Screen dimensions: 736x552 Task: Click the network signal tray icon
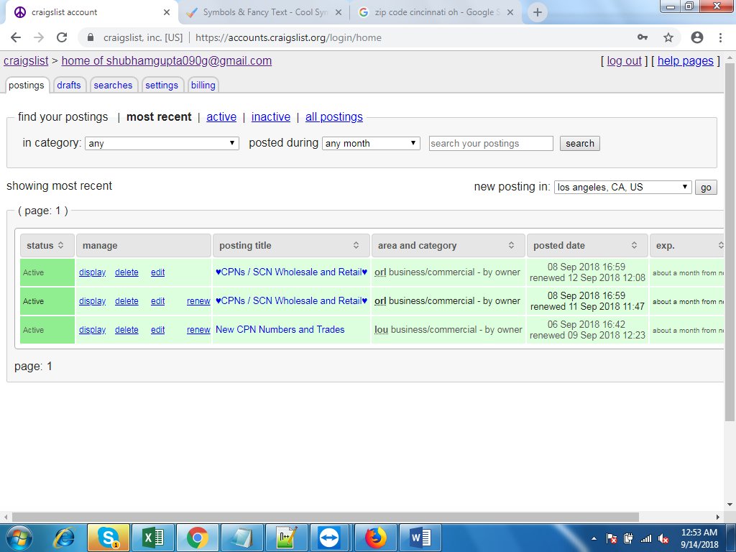click(646, 539)
